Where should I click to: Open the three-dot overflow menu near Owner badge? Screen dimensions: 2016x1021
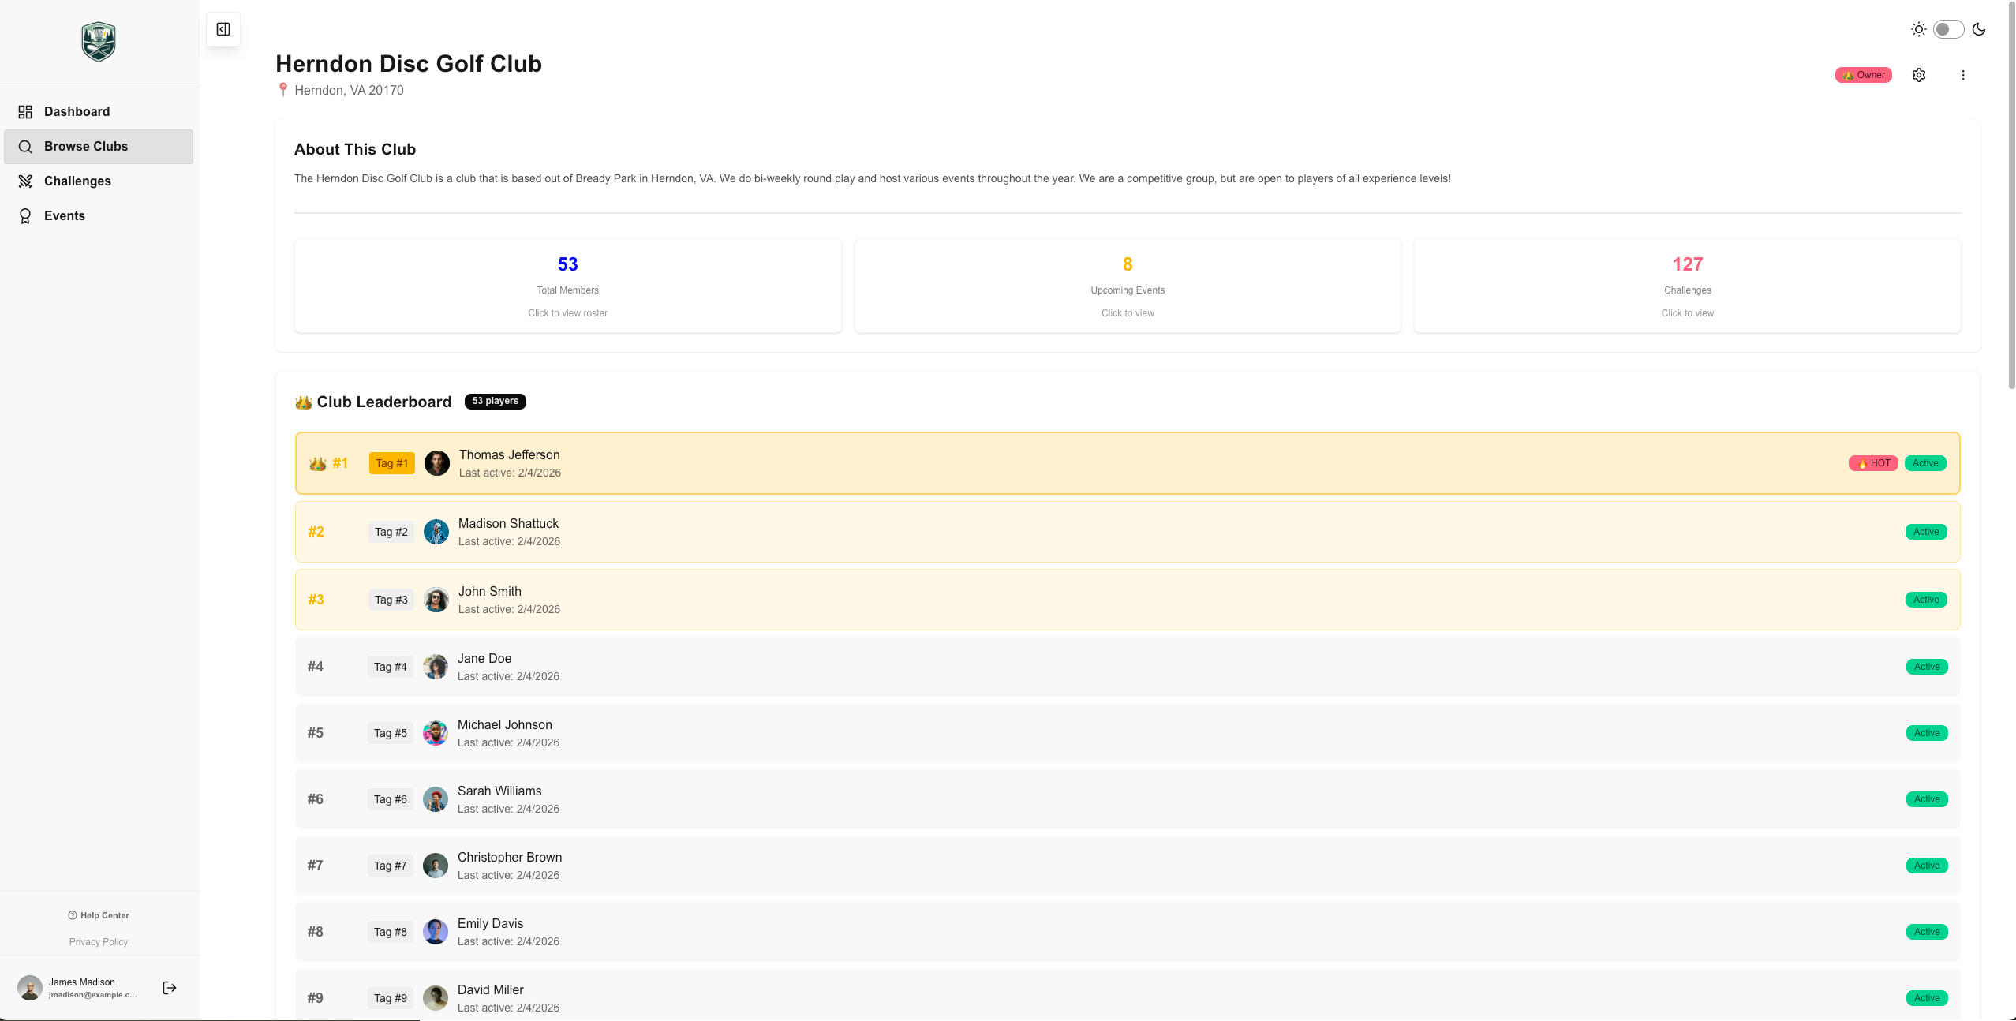1962,75
